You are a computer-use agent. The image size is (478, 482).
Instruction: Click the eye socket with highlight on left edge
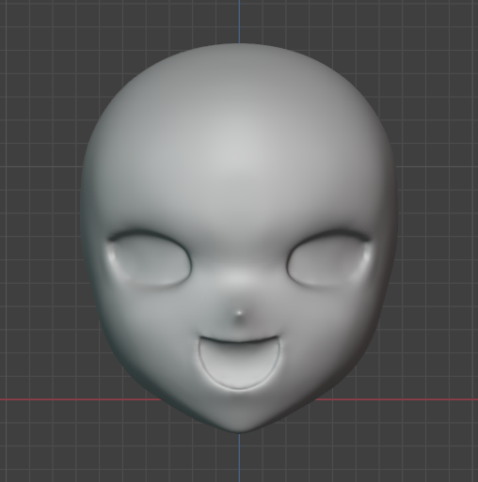[150, 258]
